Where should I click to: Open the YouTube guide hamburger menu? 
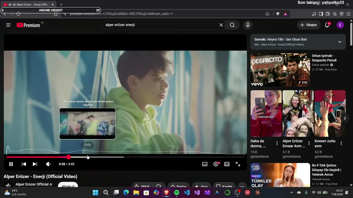click(8, 25)
